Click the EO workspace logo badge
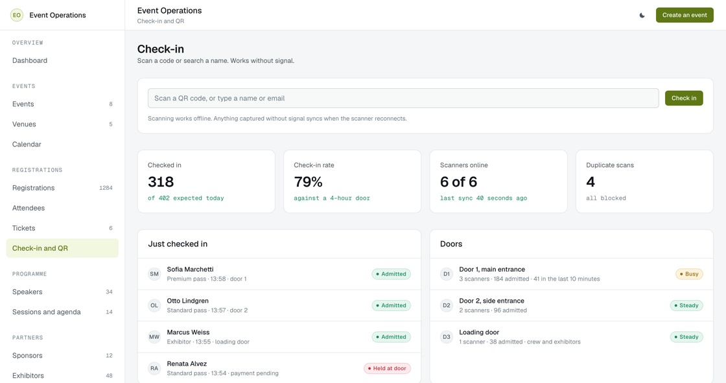The height and width of the screenshot is (383, 726). coord(17,16)
